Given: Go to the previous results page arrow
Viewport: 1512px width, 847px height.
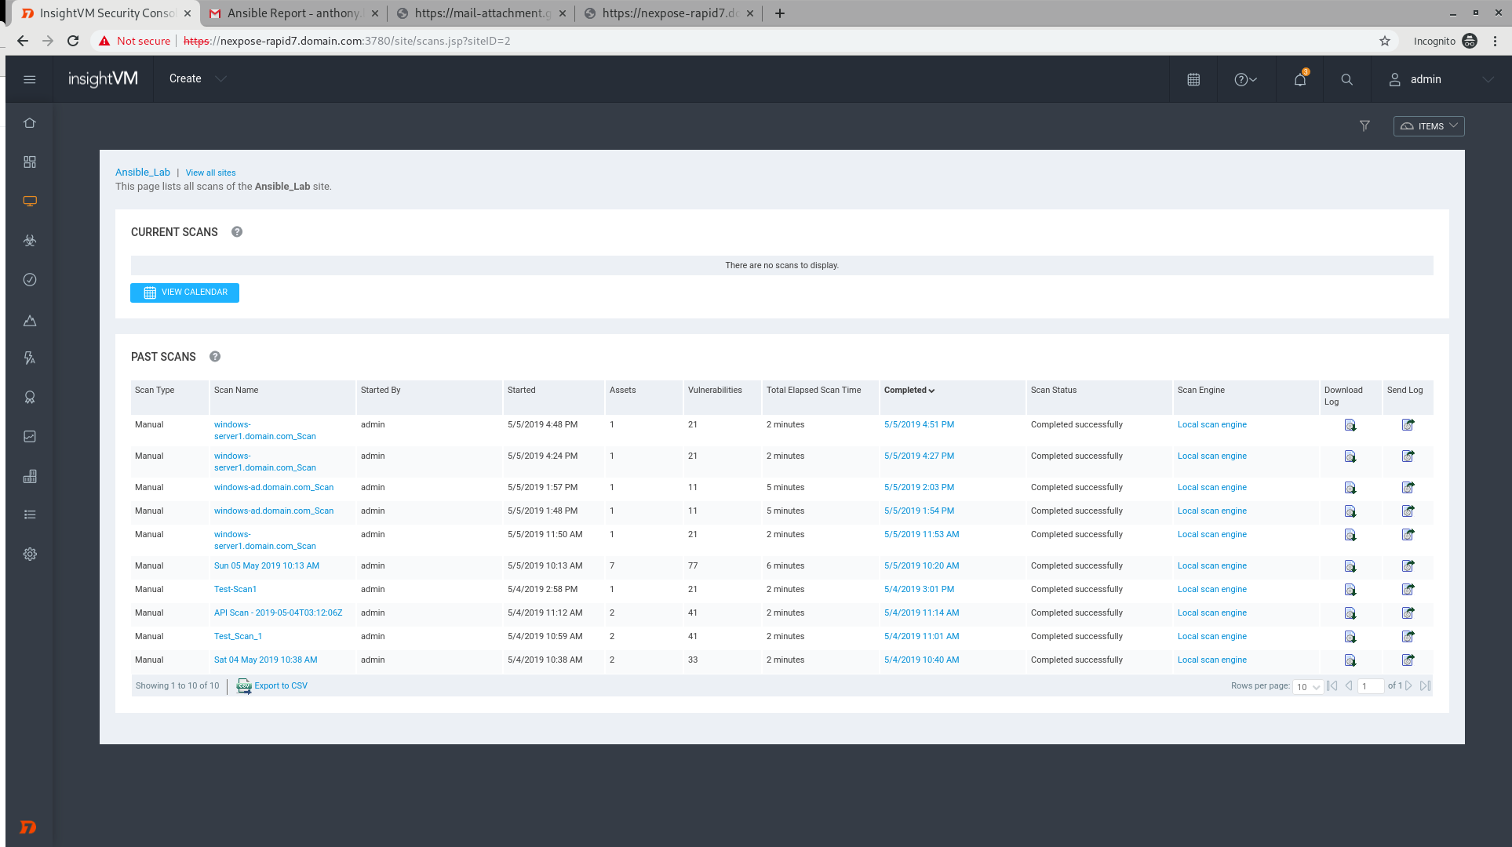Looking at the screenshot, I should tap(1349, 686).
